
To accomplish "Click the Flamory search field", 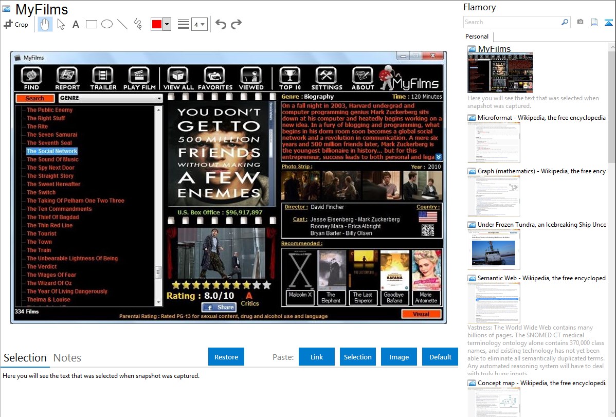I will pos(511,22).
